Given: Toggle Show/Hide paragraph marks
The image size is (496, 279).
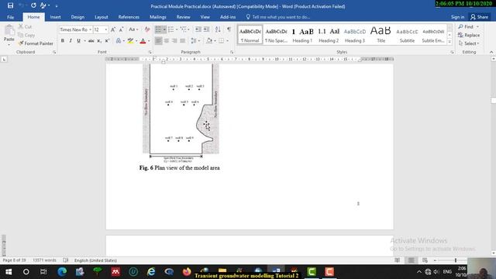Looking at the screenshot, I should pos(229,29).
